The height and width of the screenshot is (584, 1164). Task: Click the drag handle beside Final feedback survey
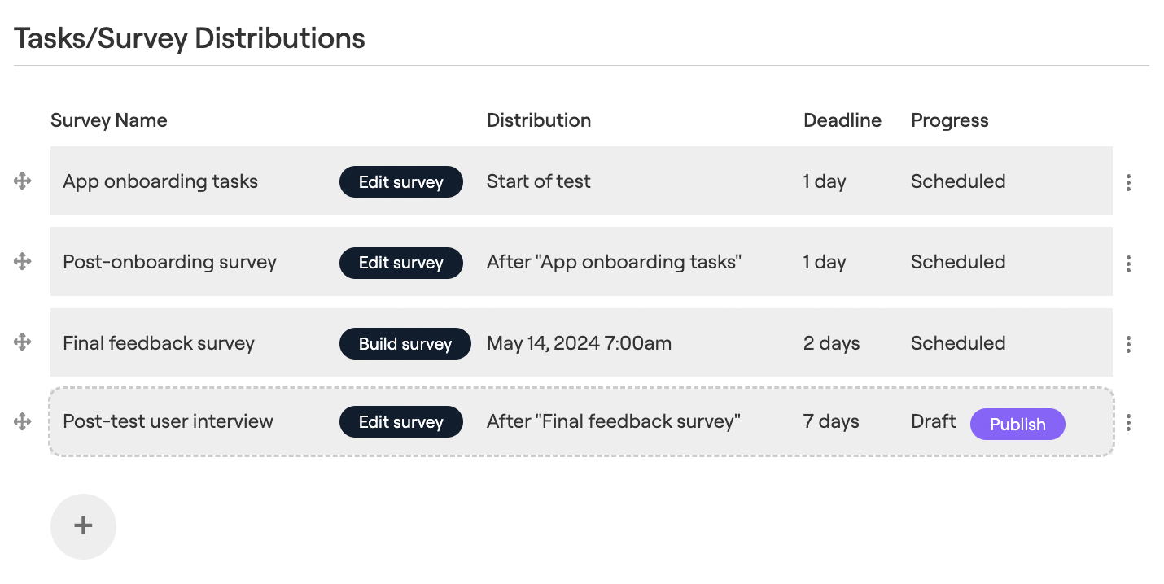(22, 342)
